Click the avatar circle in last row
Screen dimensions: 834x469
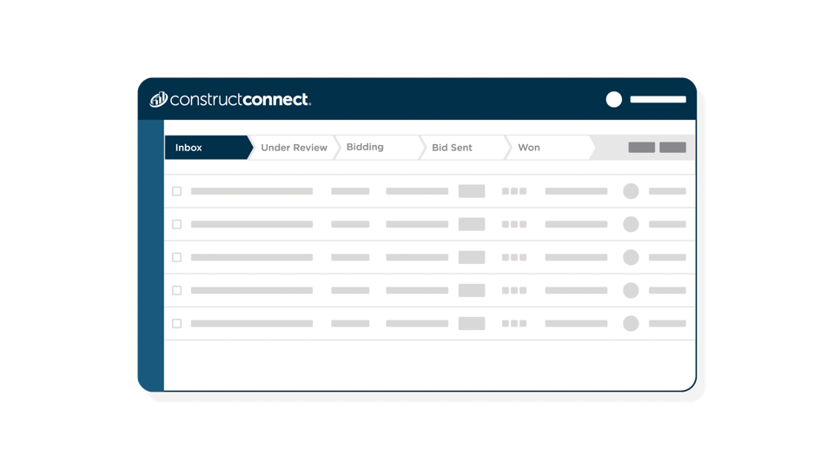coord(631,323)
